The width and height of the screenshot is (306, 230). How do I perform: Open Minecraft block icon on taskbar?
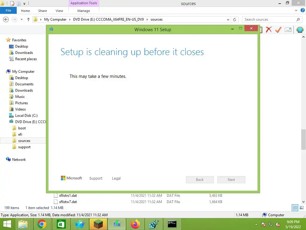click(x=98, y=224)
